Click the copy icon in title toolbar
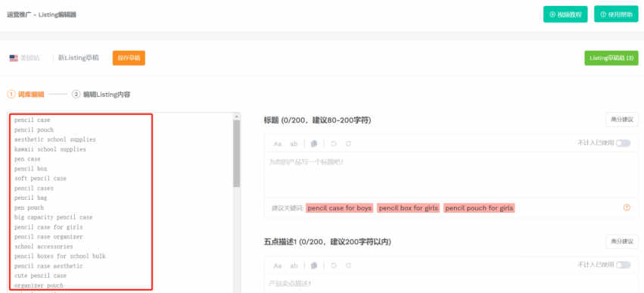The image size is (644, 293). click(314, 144)
